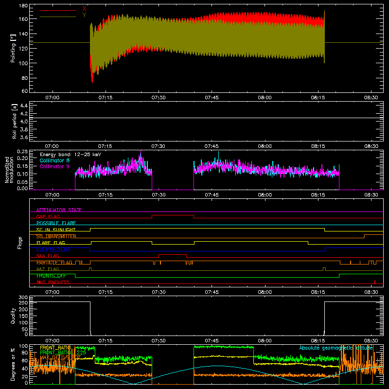Click the yellow FLARE_FLAG label

coord(51,243)
